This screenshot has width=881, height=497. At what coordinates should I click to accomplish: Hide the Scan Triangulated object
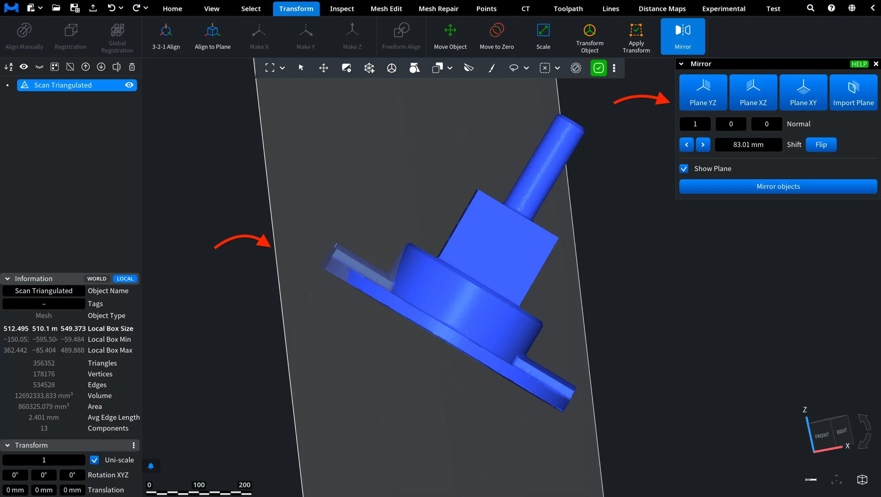click(x=129, y=85)
